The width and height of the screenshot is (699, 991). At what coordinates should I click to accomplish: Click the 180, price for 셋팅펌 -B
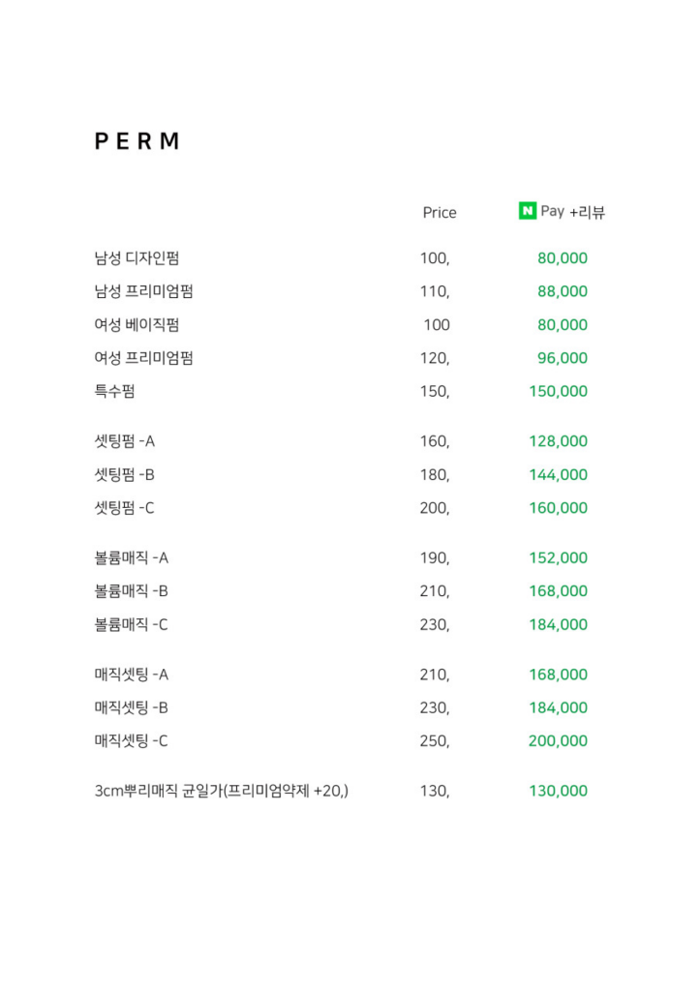point(435,474)
